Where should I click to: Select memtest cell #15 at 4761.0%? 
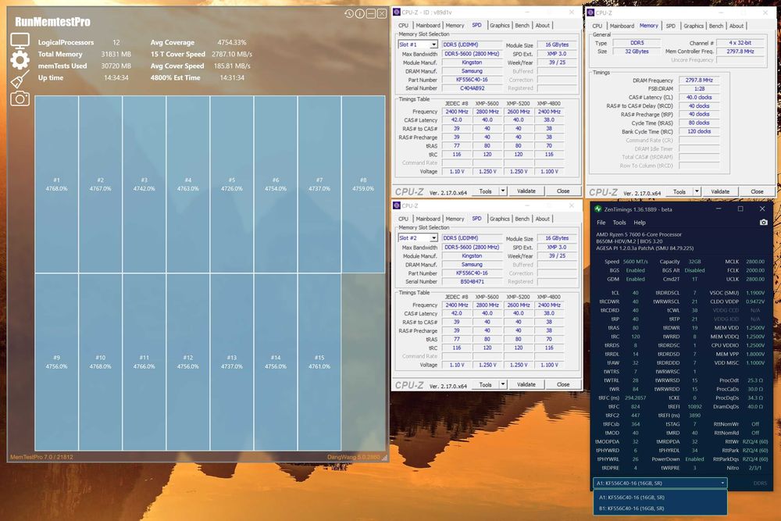(319, 362)
